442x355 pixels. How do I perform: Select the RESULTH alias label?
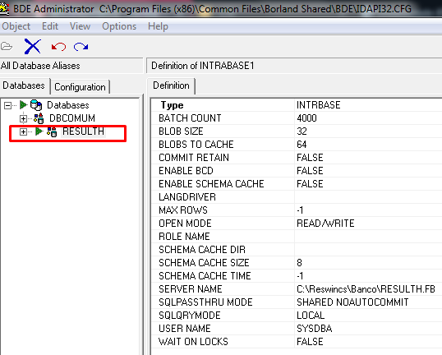(x=84, y=131)
